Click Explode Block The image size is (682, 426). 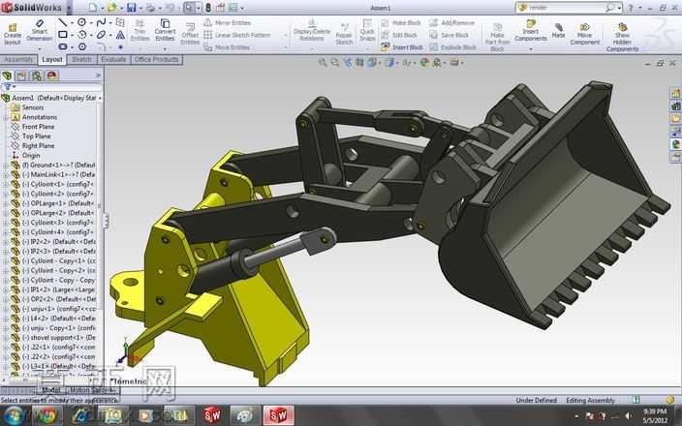(x=452, y=46)
